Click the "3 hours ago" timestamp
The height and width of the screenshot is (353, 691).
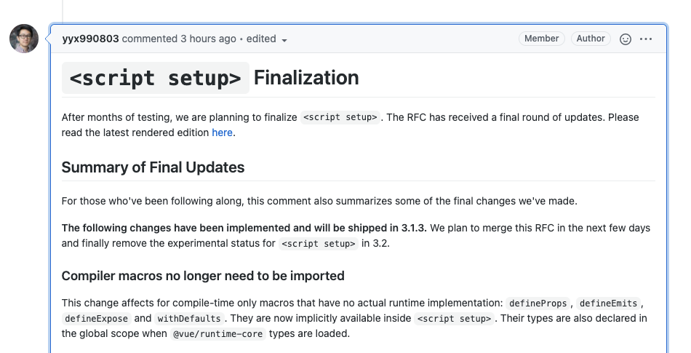(208, 39)
